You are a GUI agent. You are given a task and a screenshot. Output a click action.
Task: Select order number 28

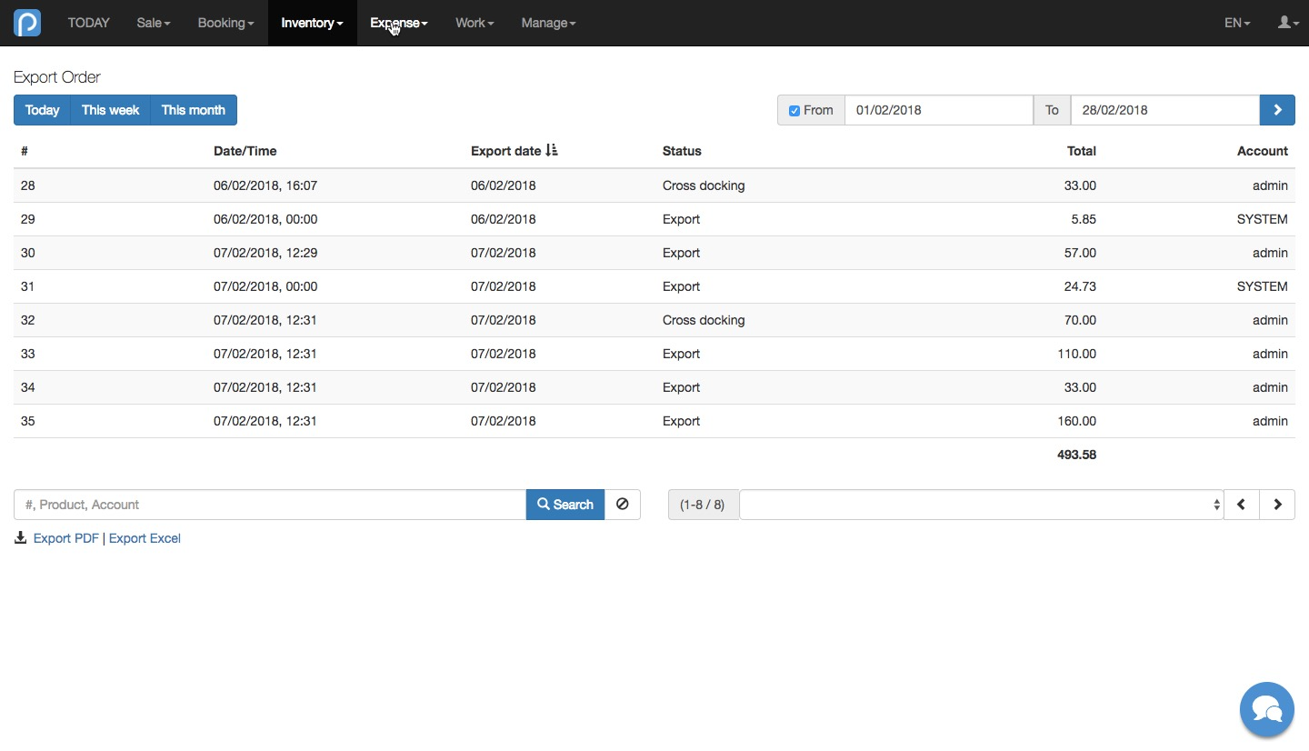pyautogui.click(x=28, y=185)
